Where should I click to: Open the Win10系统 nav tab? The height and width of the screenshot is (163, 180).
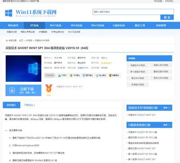pos(98,25)
